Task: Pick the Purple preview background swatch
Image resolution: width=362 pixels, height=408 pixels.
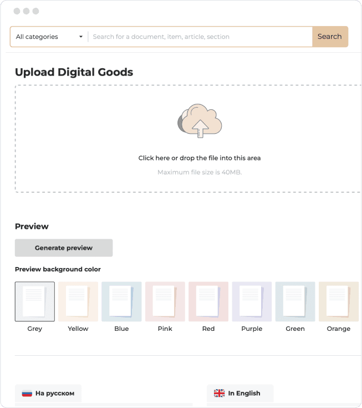Action: [x=252, y=301]
